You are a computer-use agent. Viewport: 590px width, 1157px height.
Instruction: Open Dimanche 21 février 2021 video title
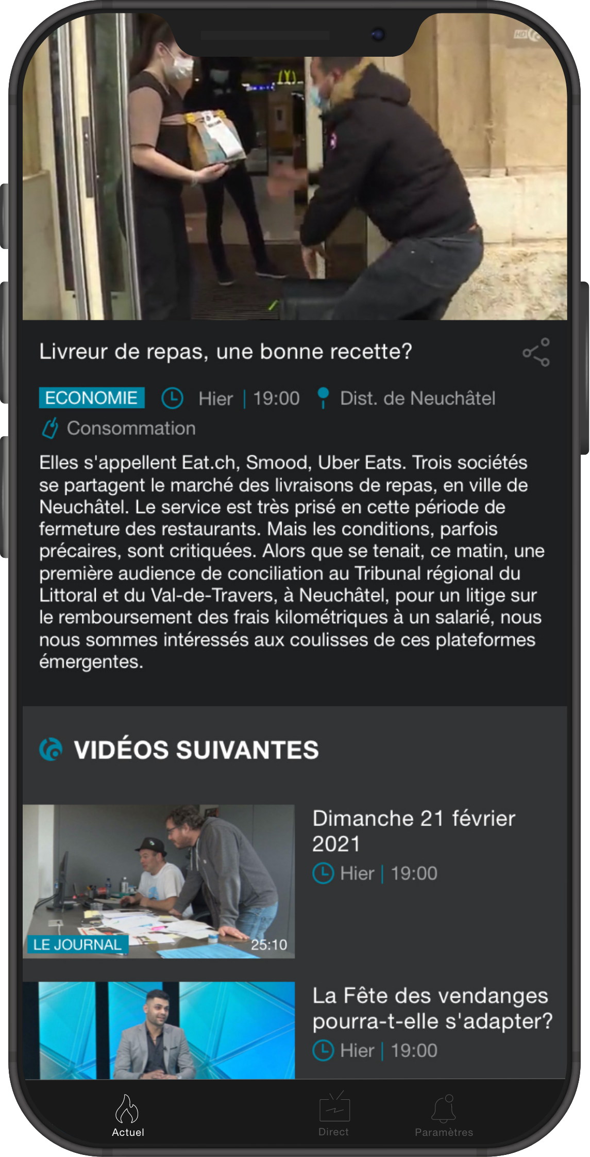[414, 831]
